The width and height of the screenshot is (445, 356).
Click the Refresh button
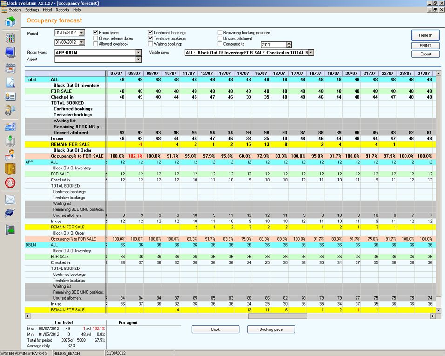[425, 35]
